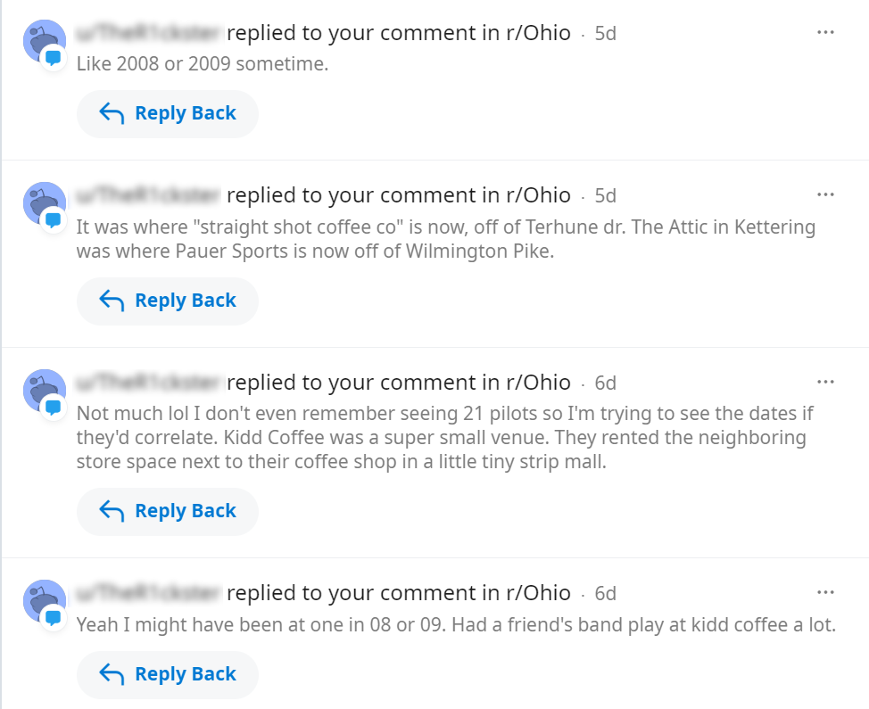This screenshot has width=869, height=709.
Task: Click avatar beside the friend's band reply
Action: [45, 602]
